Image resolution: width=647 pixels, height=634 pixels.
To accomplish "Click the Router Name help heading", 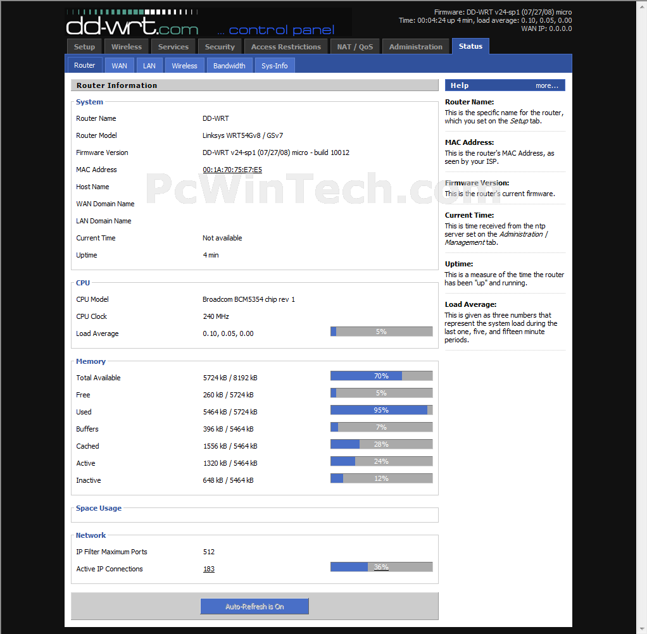I will (469, 102).
